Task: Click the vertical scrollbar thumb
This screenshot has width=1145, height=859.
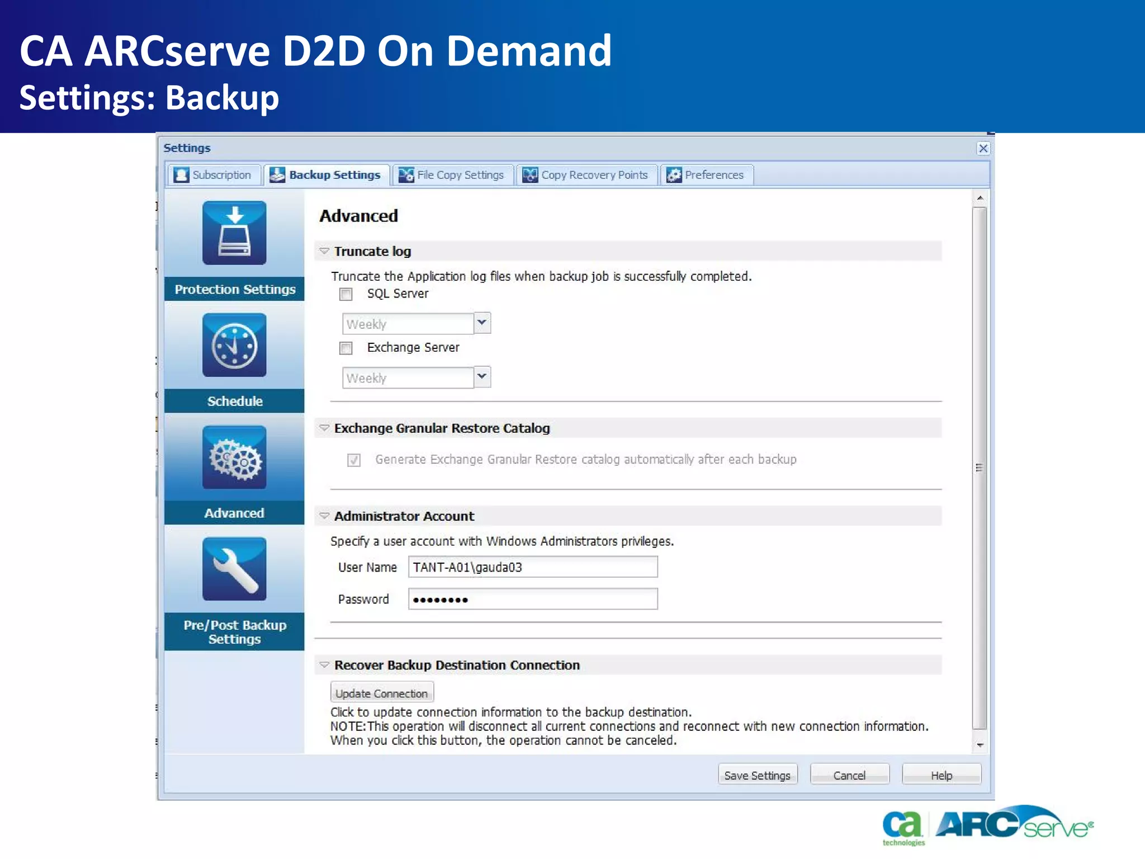Action: point(980,469)
